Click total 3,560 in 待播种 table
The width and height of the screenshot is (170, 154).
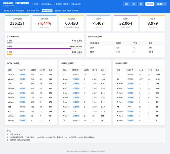click(x=103, y=93)
